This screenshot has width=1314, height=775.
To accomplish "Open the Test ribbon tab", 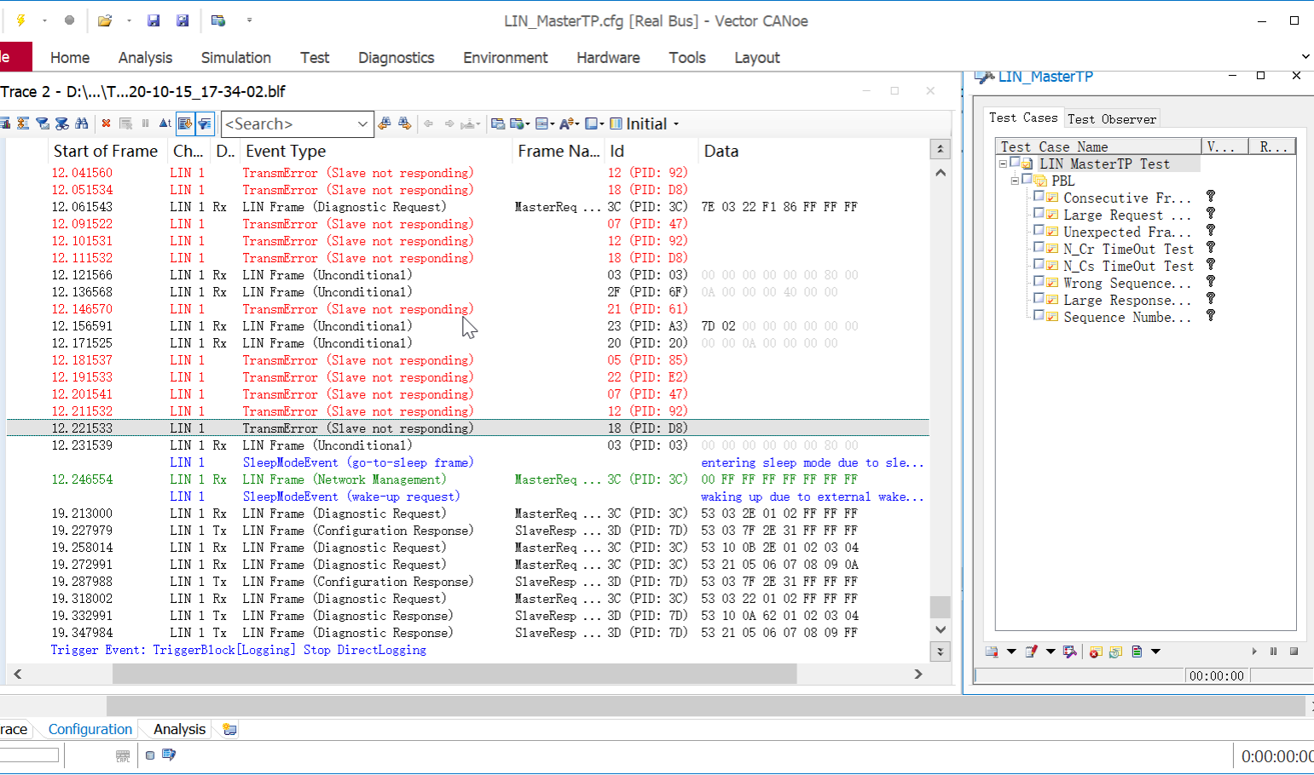I will click(x=315, y=58).
